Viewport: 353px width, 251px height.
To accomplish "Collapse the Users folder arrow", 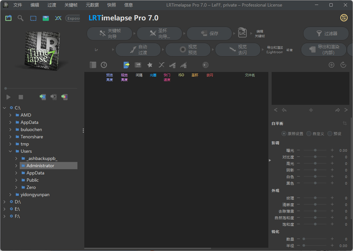I will [x=10, y=151].
